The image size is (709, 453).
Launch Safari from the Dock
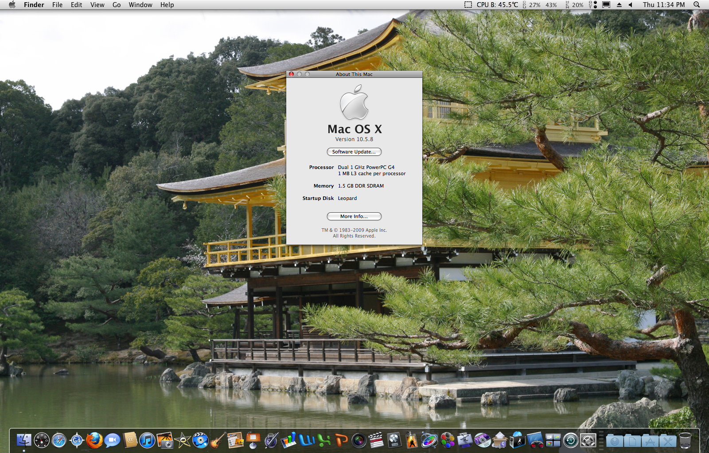pyautogui.click(x=59, y=441)
